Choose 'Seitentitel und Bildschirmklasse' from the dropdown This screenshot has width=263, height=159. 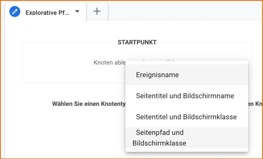tap(186, 117)
